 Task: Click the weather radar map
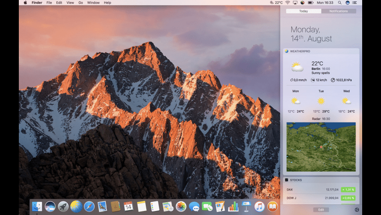pos(321,147)
